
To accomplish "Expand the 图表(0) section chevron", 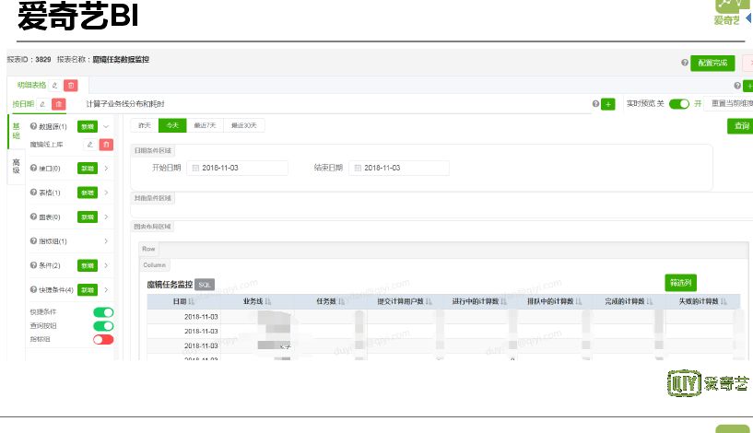I will click(106, 217).
